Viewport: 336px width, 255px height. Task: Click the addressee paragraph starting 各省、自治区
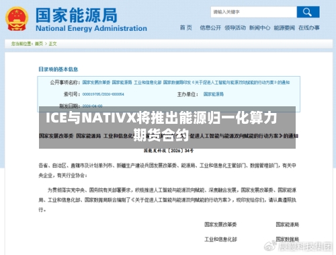point(167,170)
